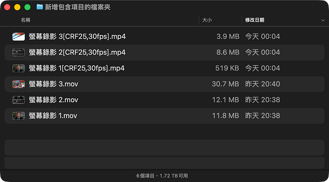Image resolution: width=329 pixels, height=182 pixels.
Task: Select file 螢幕錄影 2[CRF25,30fps].mp4 by name
Action: (77, 52)
